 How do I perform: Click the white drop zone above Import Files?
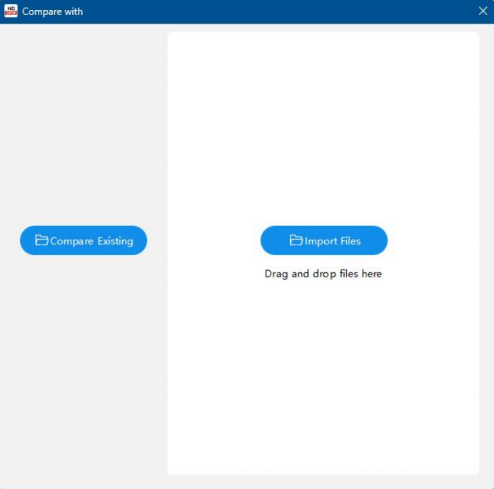point(323,129)
